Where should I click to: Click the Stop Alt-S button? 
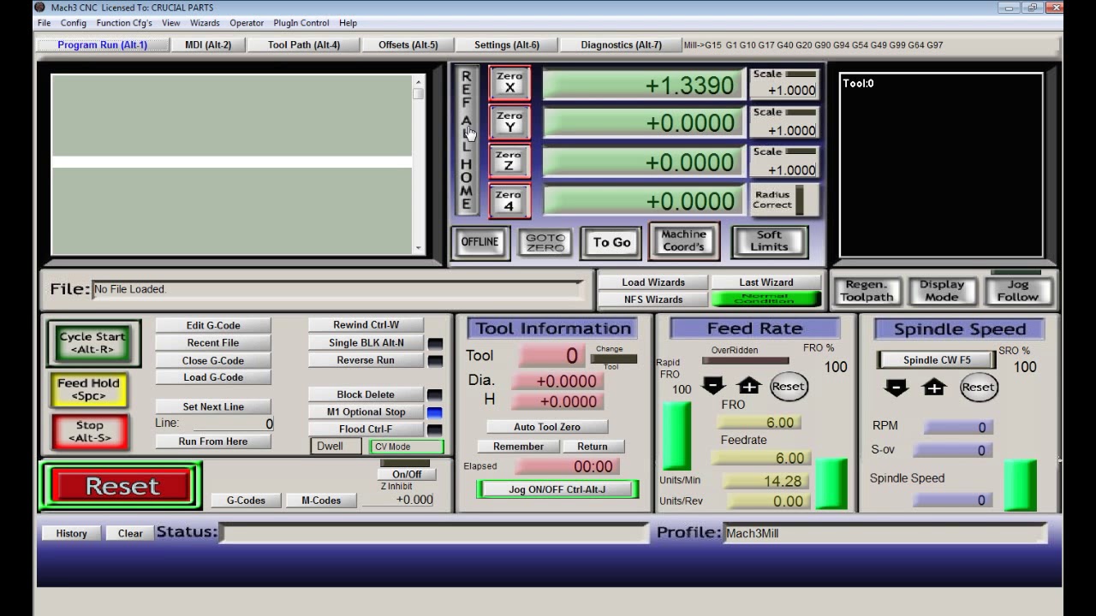89,431
